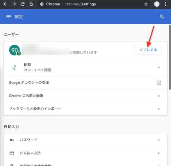
Task: Open the settings hamburger menu
Action: [8, 17]
